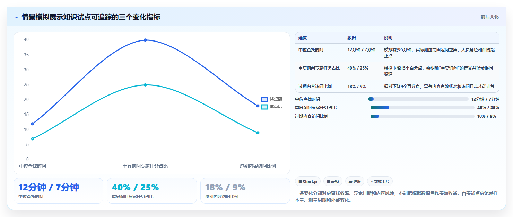Click the 试点前 peak point at 40
This screenshot has height=217, width=513.
click(x=145, y=40)
